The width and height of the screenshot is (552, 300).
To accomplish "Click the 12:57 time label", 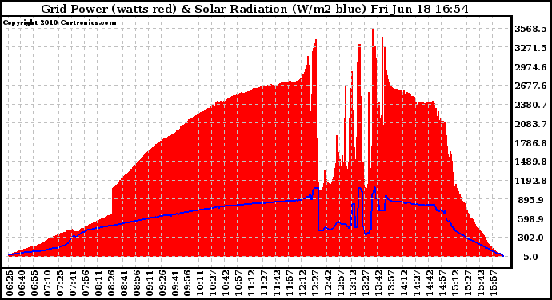I will click(x=341, y=282).
